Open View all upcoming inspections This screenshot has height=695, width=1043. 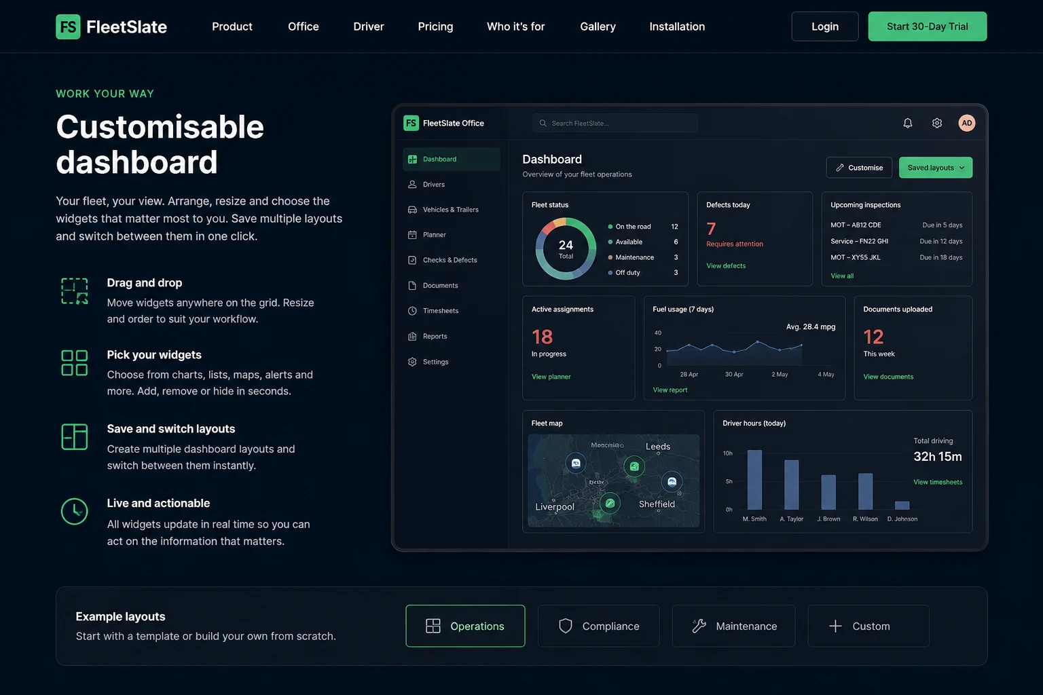coord(842,276)
